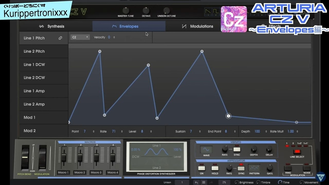The width and height of the screenshot is (329, 185).
Task: Select the Line 1 DCW envelope
Action: [44, 65]
